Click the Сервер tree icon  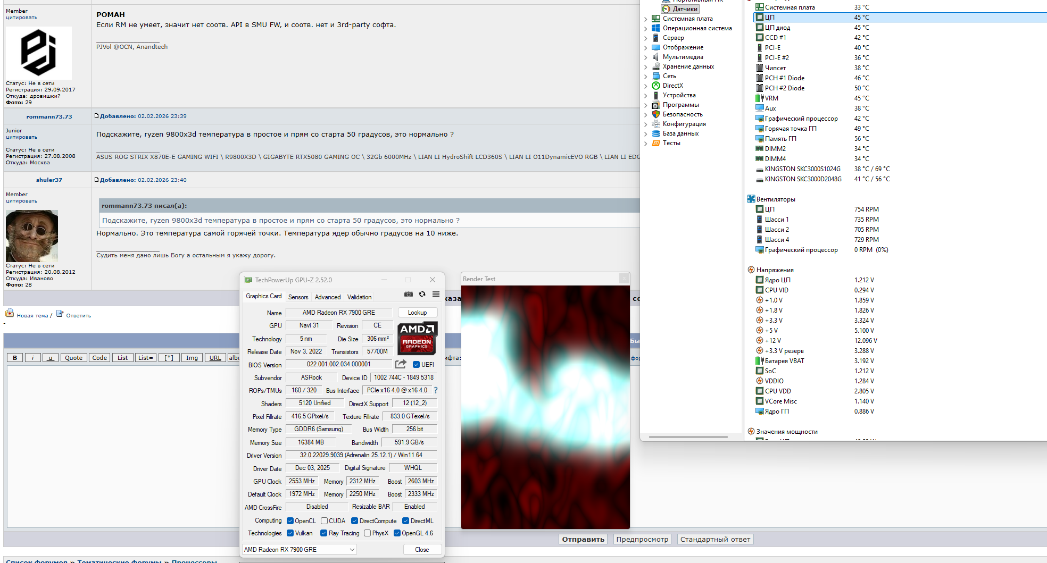pyautogui.click(x=656, y=38)
